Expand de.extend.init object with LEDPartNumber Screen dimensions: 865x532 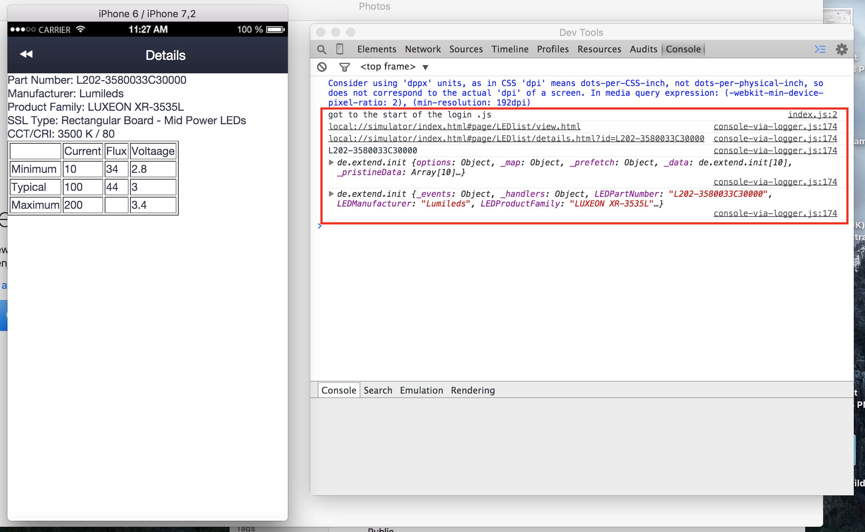click(x=331, y=194)
